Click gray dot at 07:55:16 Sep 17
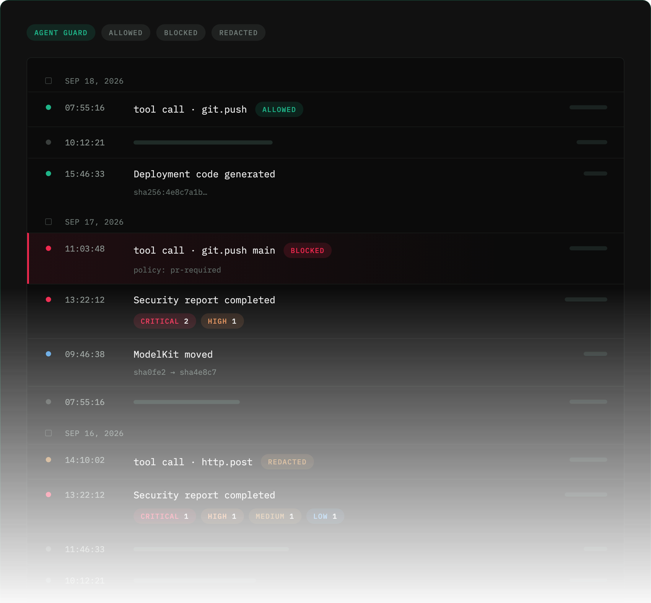Screen dimensions: 651x603 pos(48,402)
